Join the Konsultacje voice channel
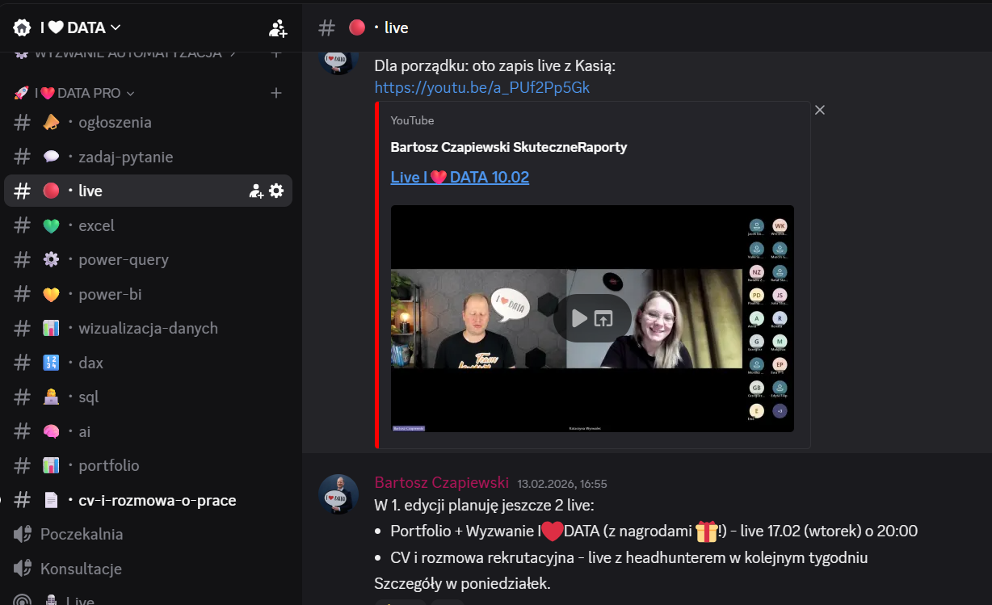The image size is (992, 605). [x=81, y=569]
